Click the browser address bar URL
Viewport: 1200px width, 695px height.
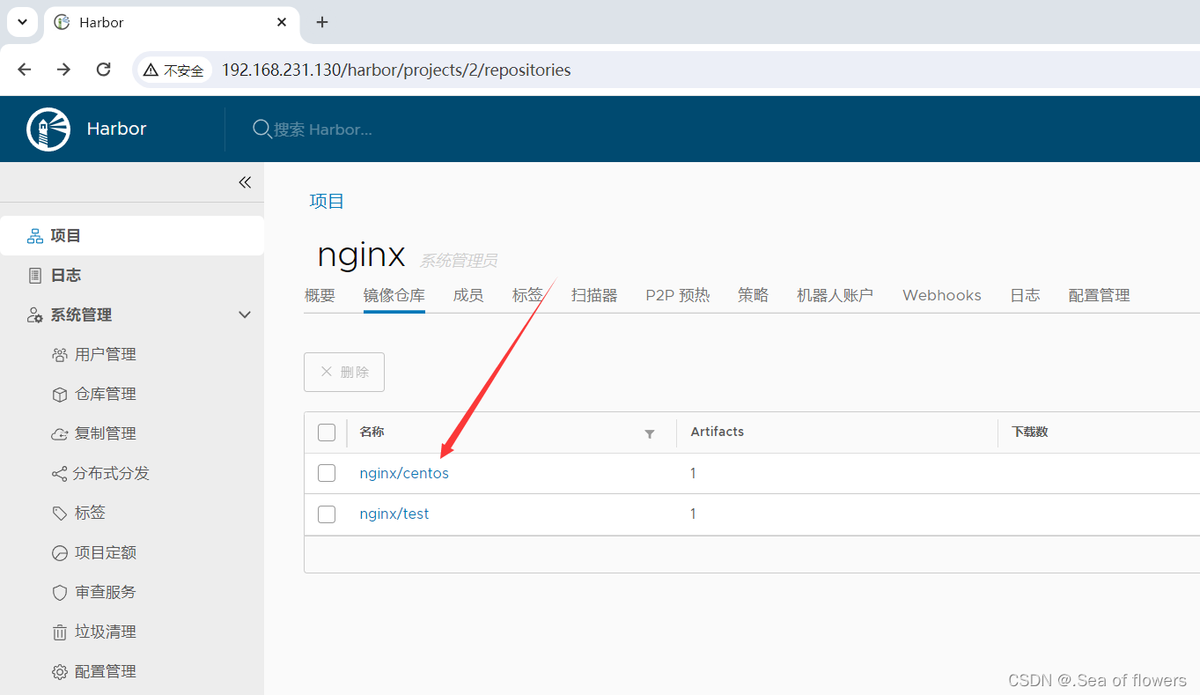pos(396,70)
